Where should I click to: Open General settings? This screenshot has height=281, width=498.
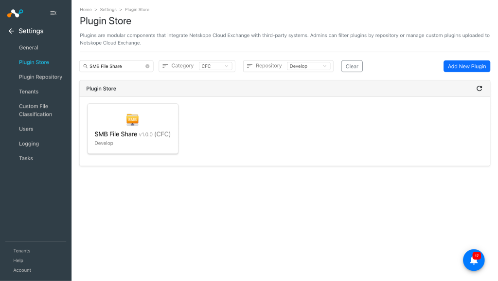click(29, 47)
